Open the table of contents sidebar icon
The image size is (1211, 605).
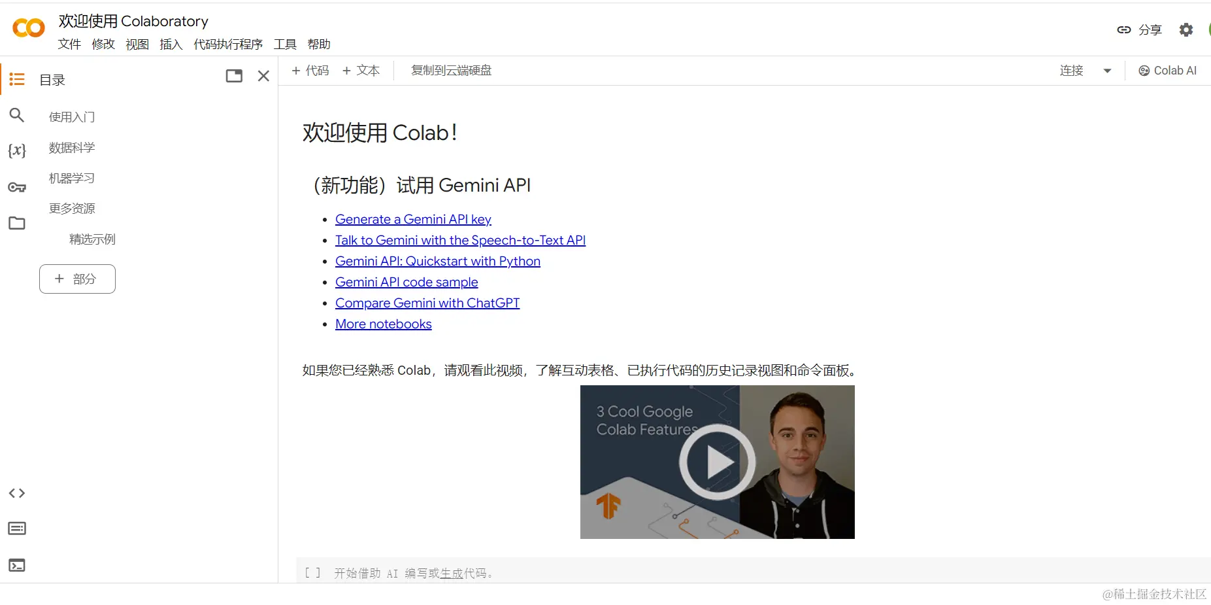coord(17,78)
